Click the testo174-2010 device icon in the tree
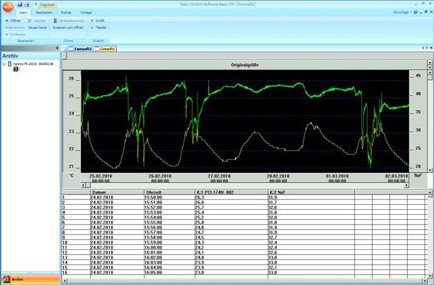The height and width of the screenshot is (285, 434). point(10,64)
